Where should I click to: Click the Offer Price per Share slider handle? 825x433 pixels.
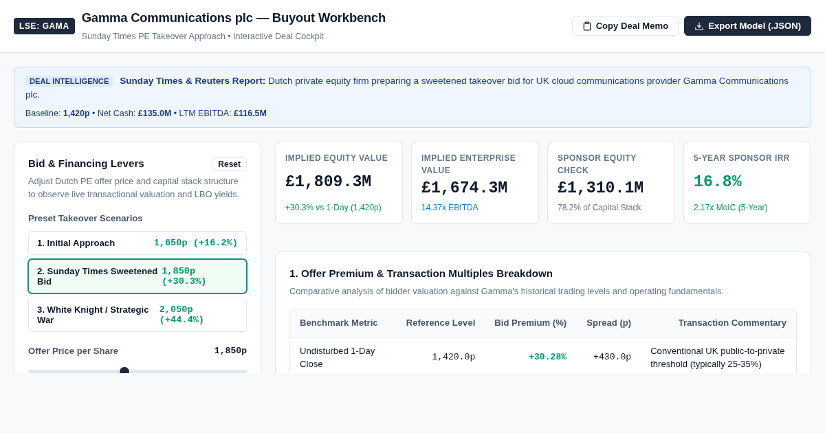pos(124,371)
